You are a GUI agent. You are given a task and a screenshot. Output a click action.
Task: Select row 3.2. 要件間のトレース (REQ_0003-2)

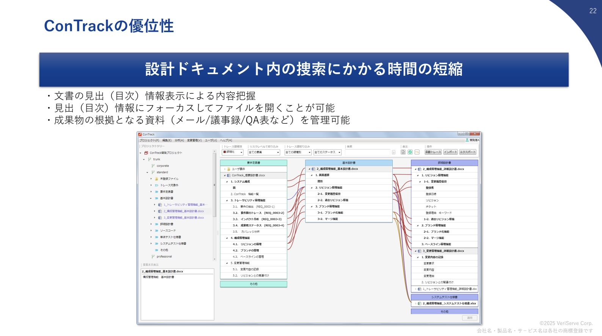click(x=254, y=213)
